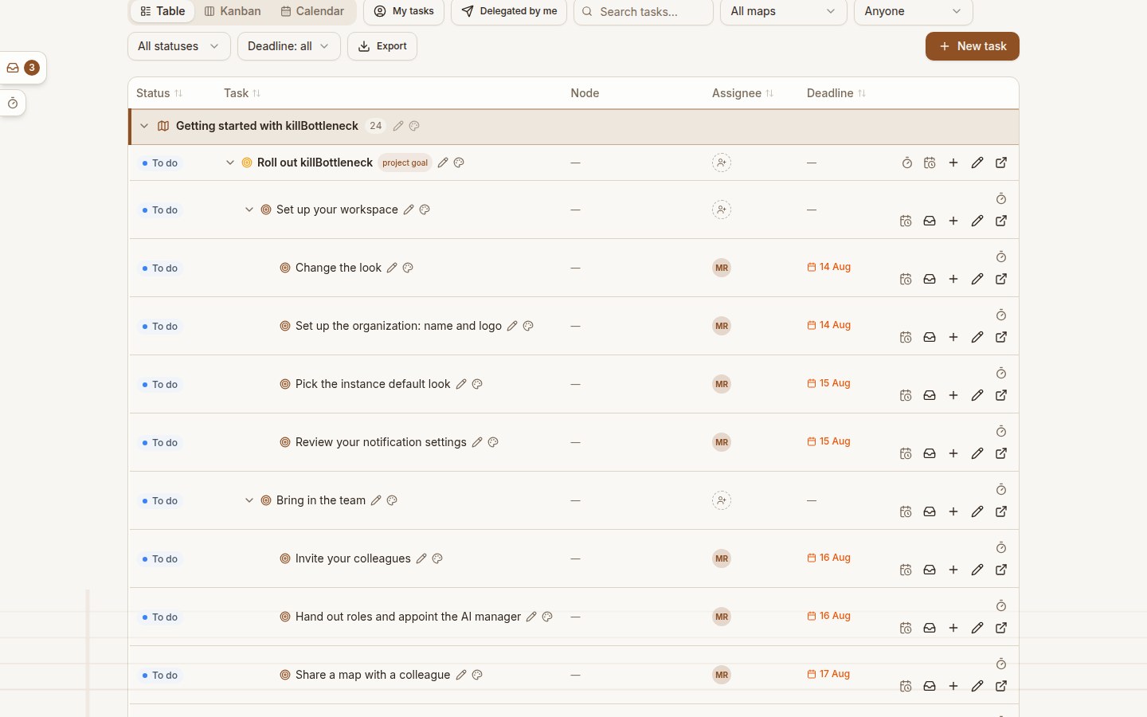Viewport: 1147px width, 717px height.
Task: Sort by Task column header
Action: (x=242, y=93)
